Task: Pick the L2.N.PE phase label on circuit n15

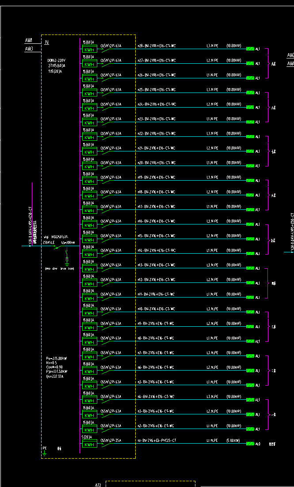Action: pos(213,236)
